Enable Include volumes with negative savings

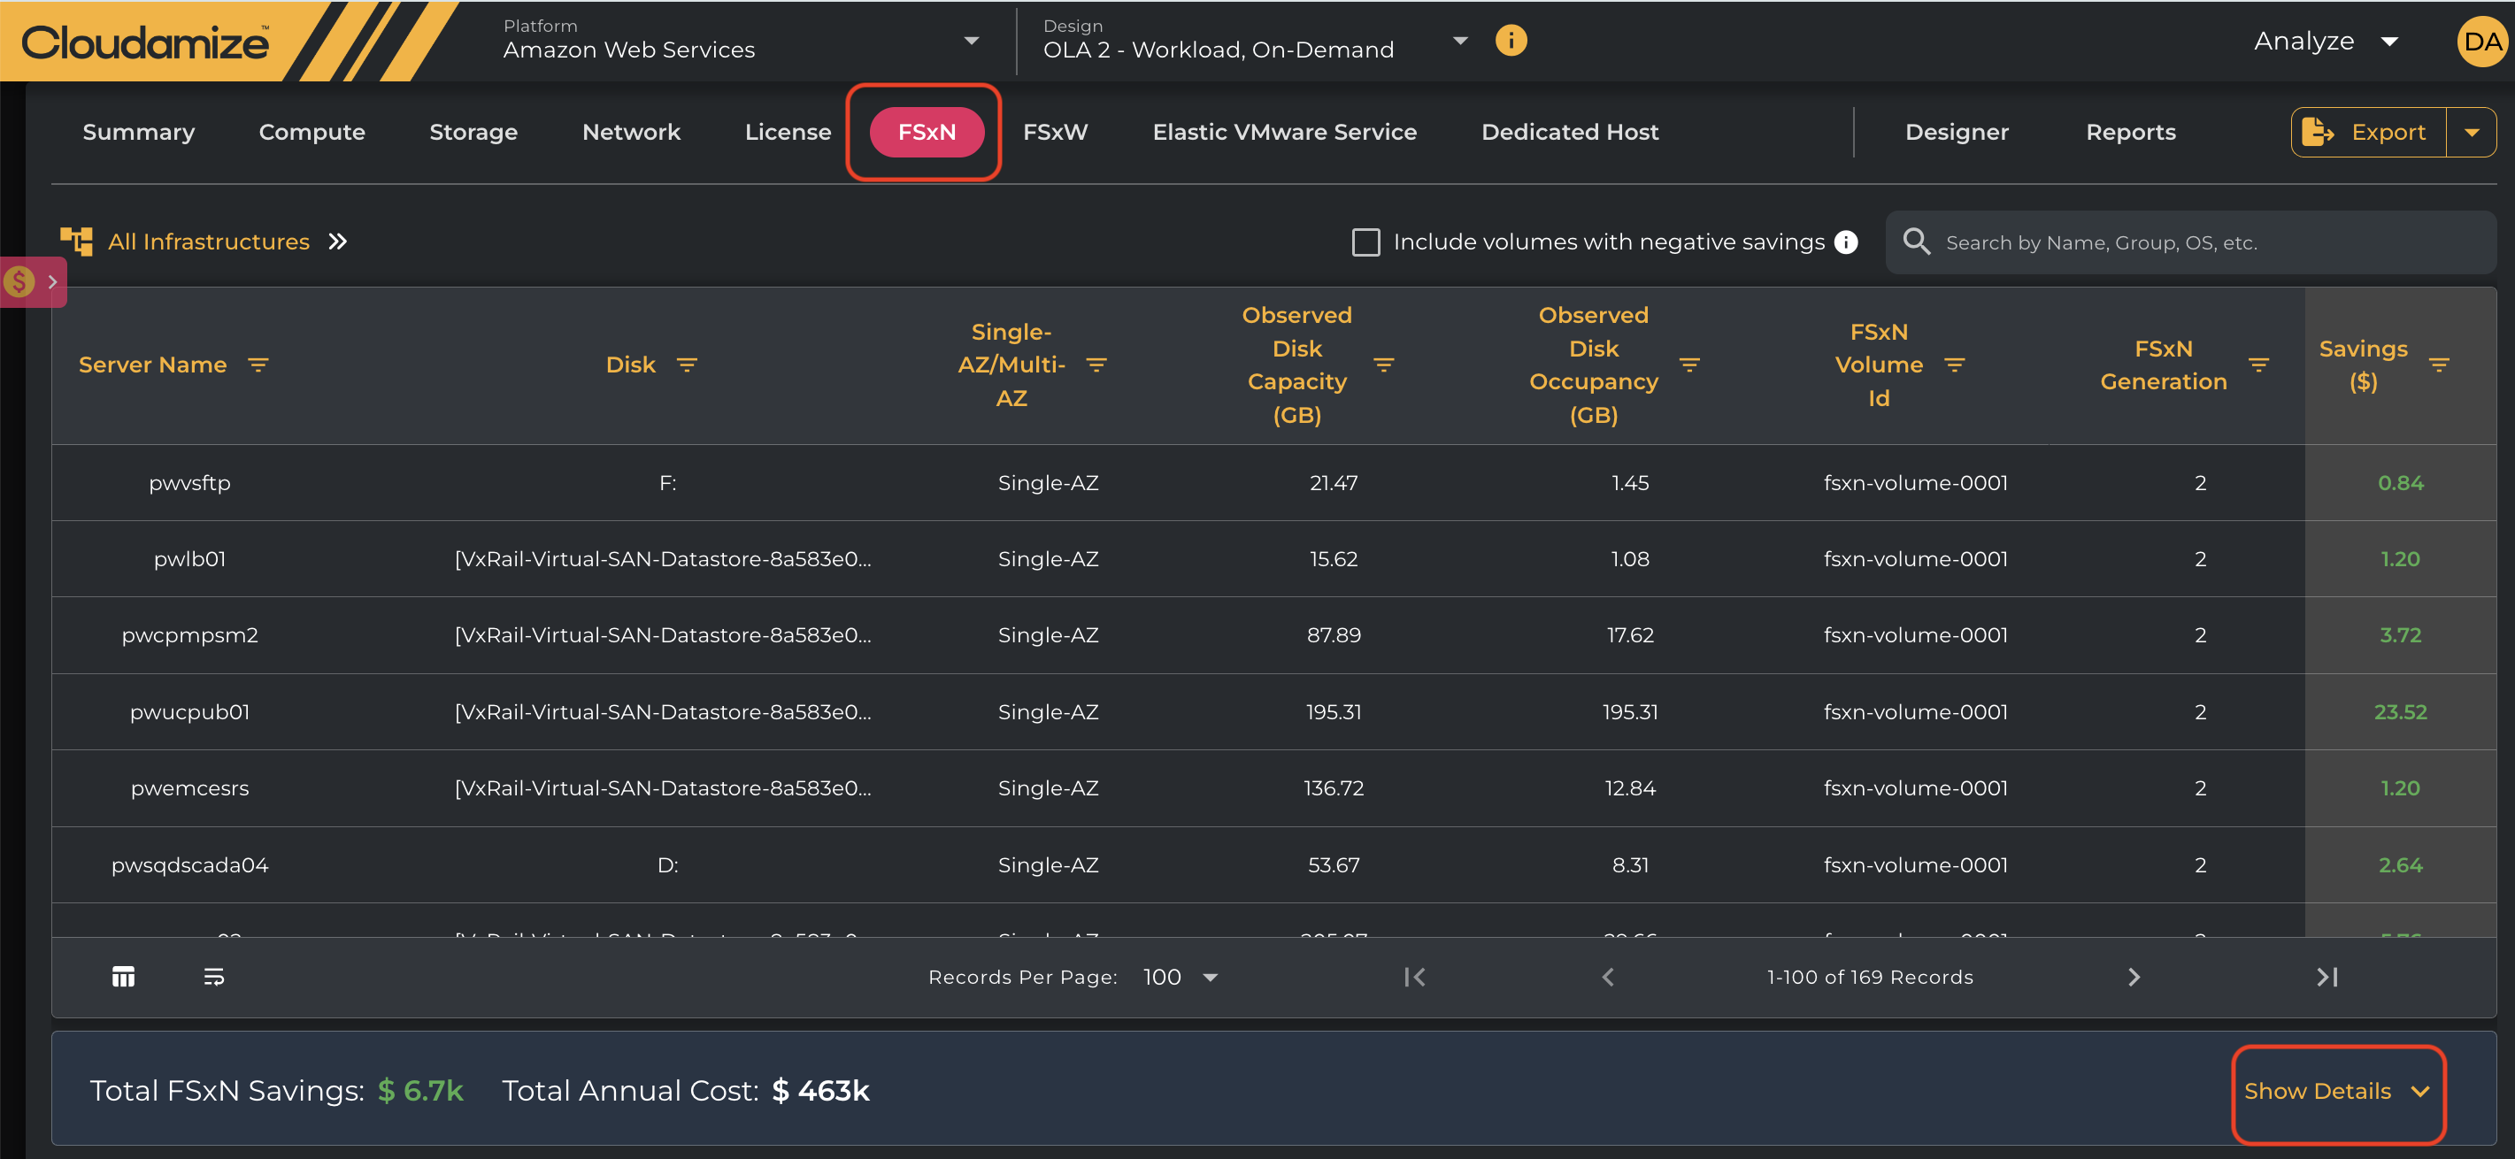(x=1365, y=242)
